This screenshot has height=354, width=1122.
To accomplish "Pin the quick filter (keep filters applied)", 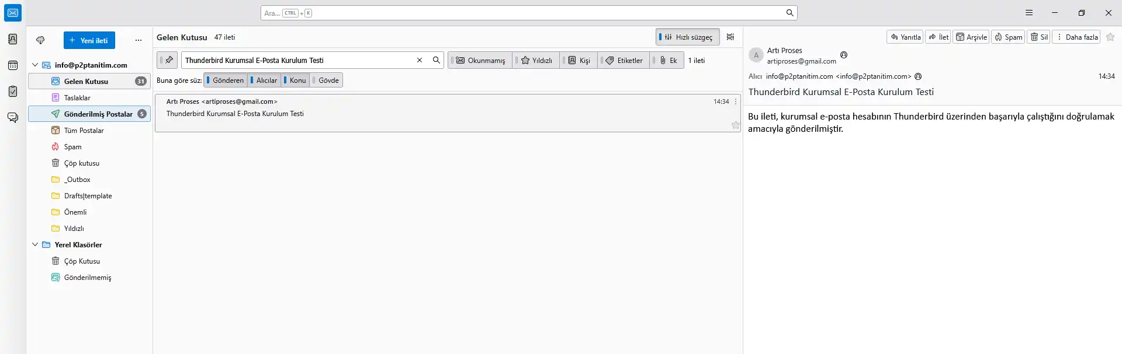I will pos(167,60).
